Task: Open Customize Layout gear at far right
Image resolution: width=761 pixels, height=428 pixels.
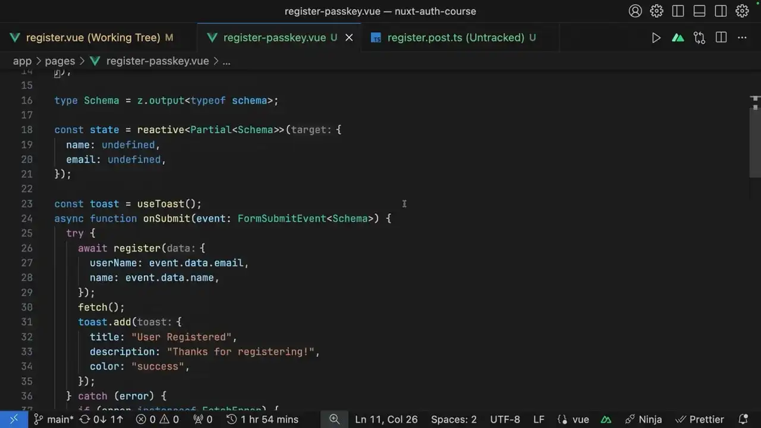Action: coord(742,11)
